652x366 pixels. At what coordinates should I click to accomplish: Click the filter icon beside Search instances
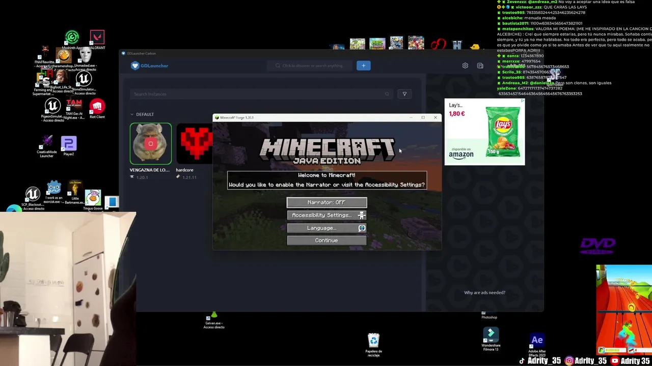point(404,94)
